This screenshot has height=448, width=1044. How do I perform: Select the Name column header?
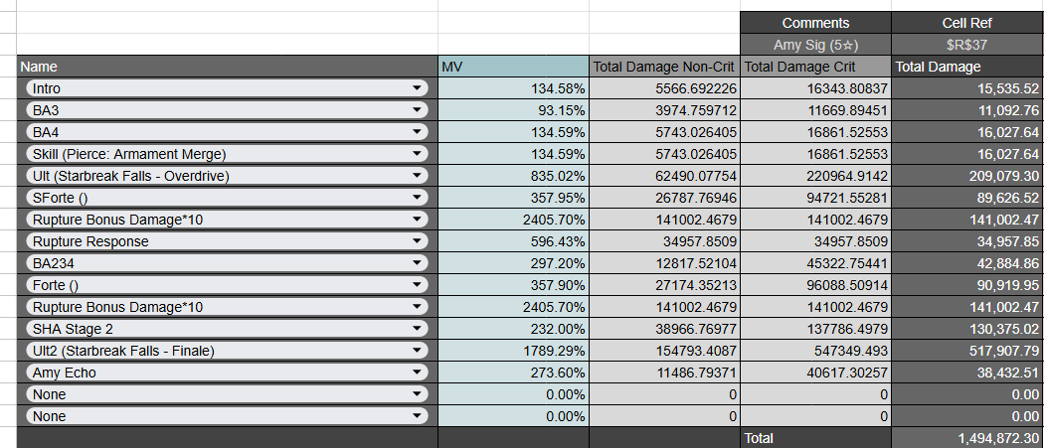227,66
